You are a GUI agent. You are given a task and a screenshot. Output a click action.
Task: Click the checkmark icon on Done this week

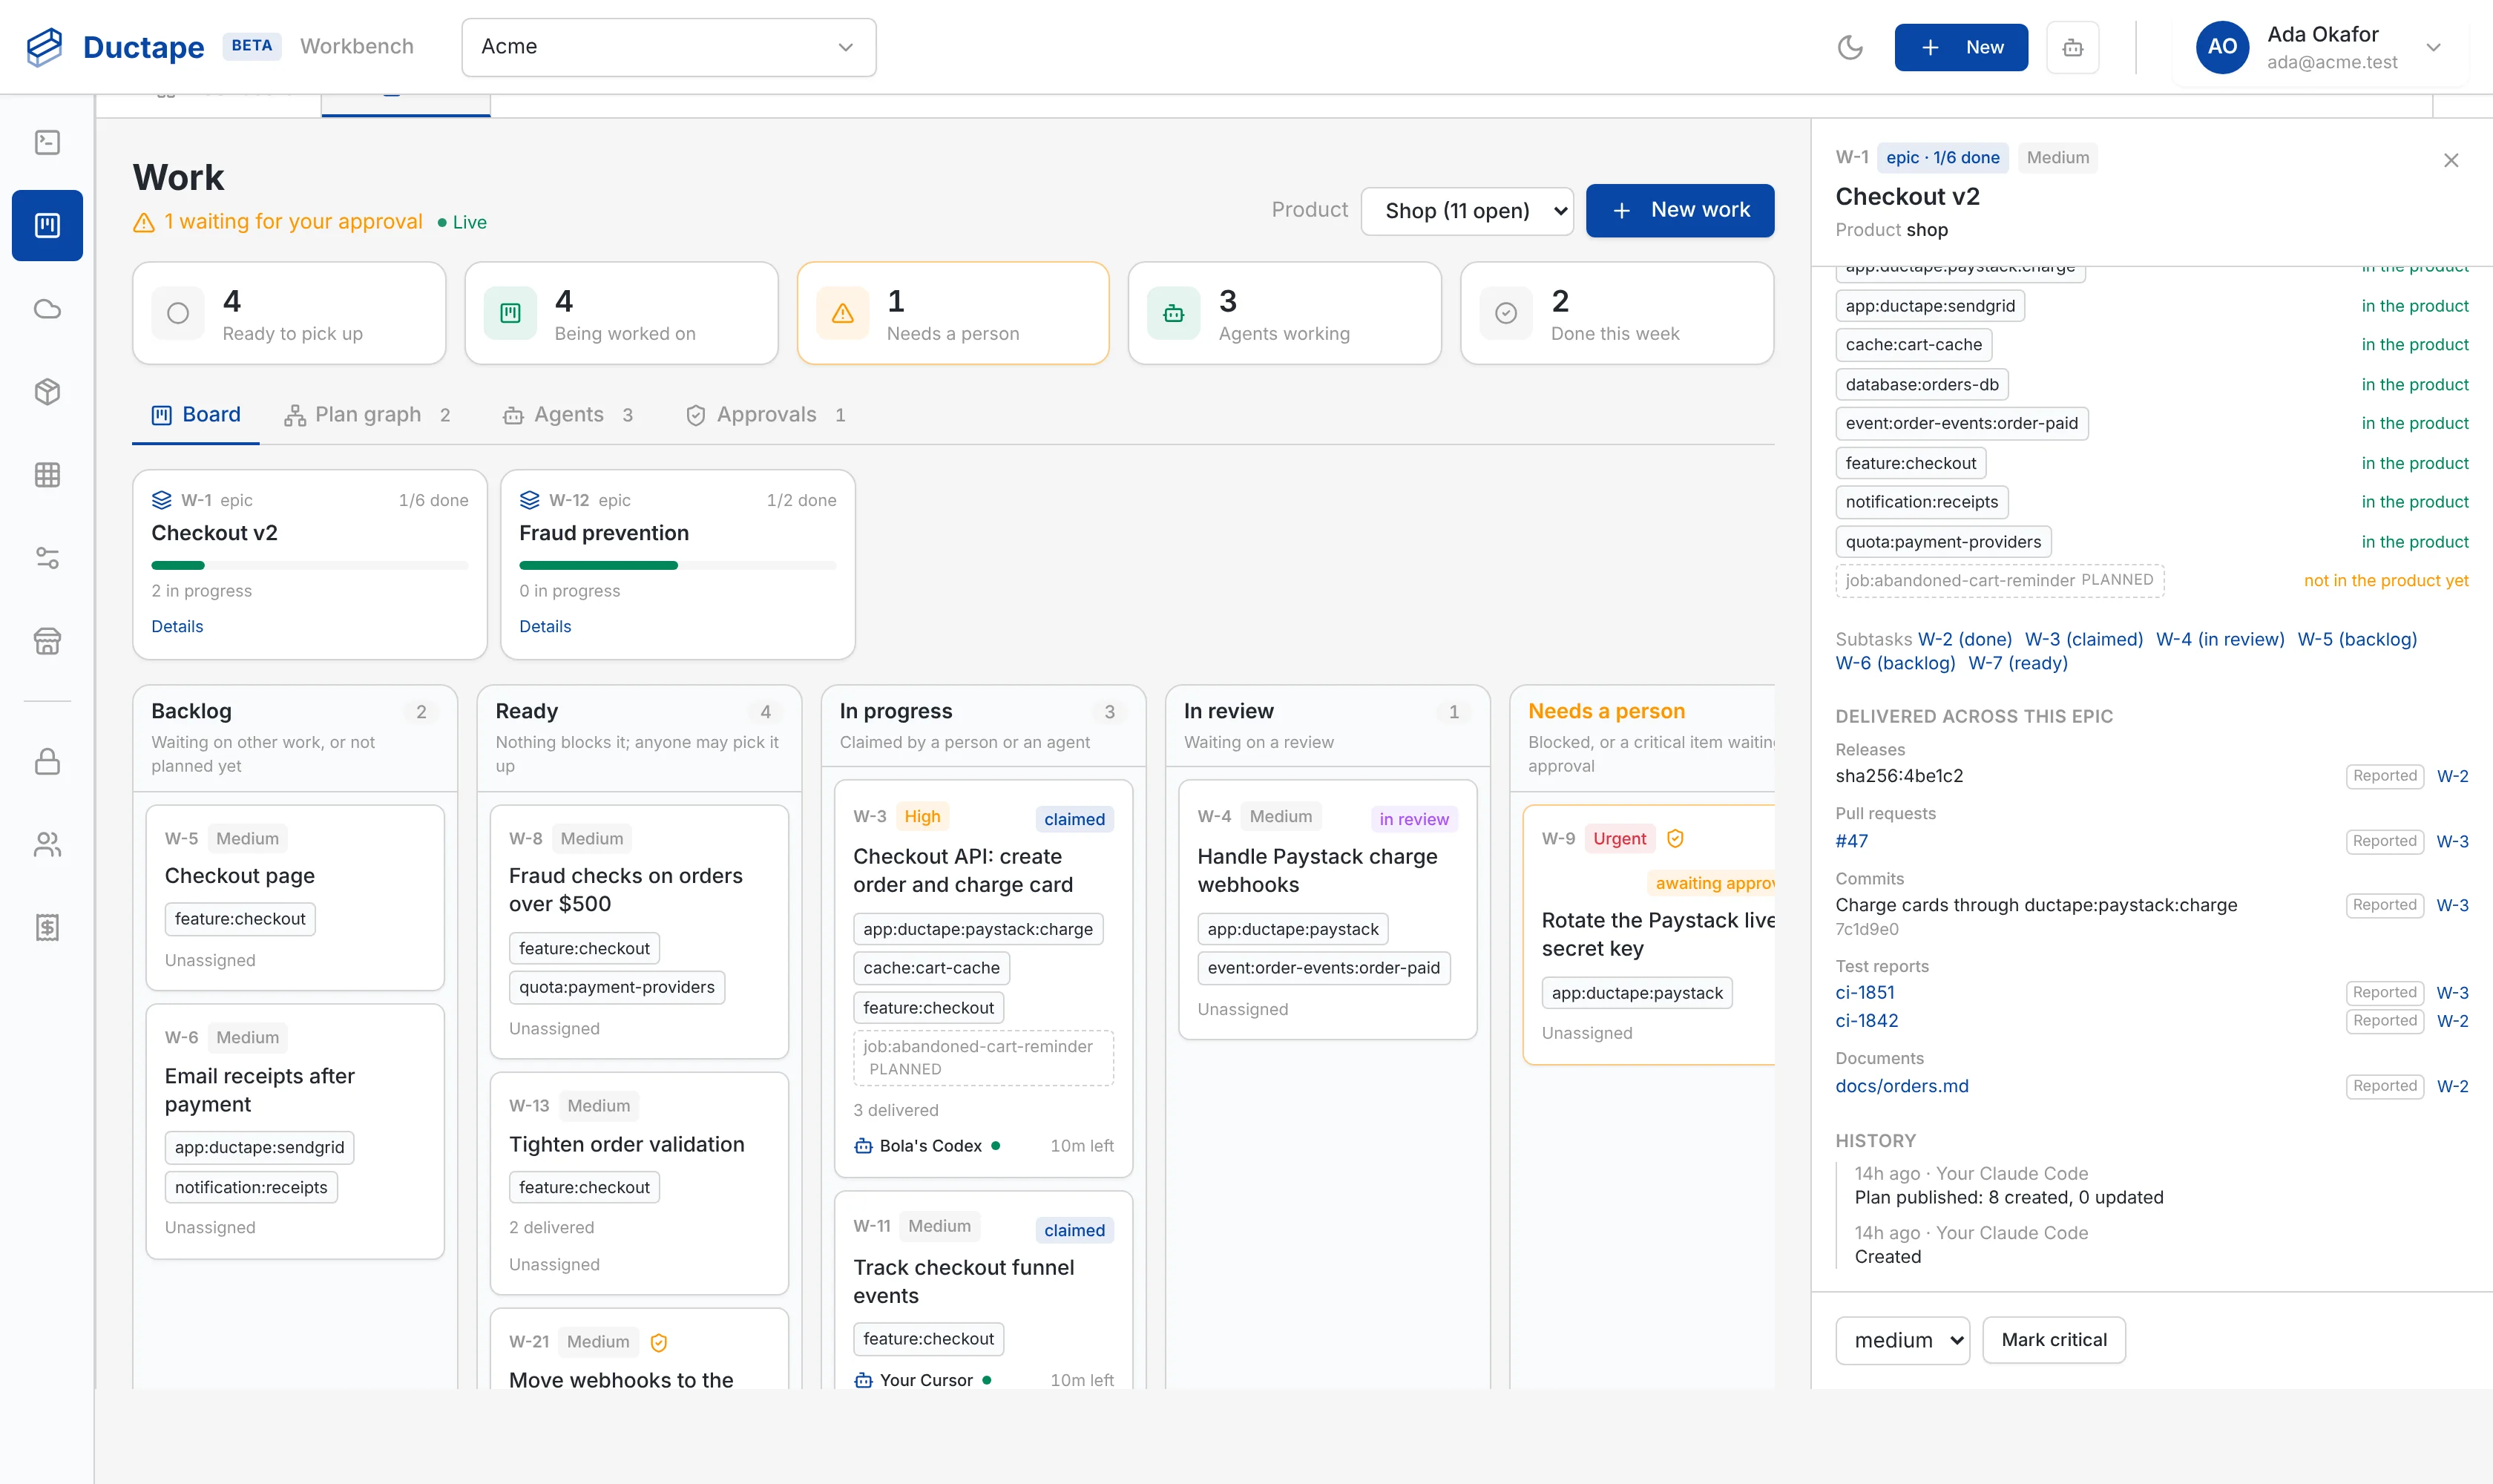click(1506, 313)
